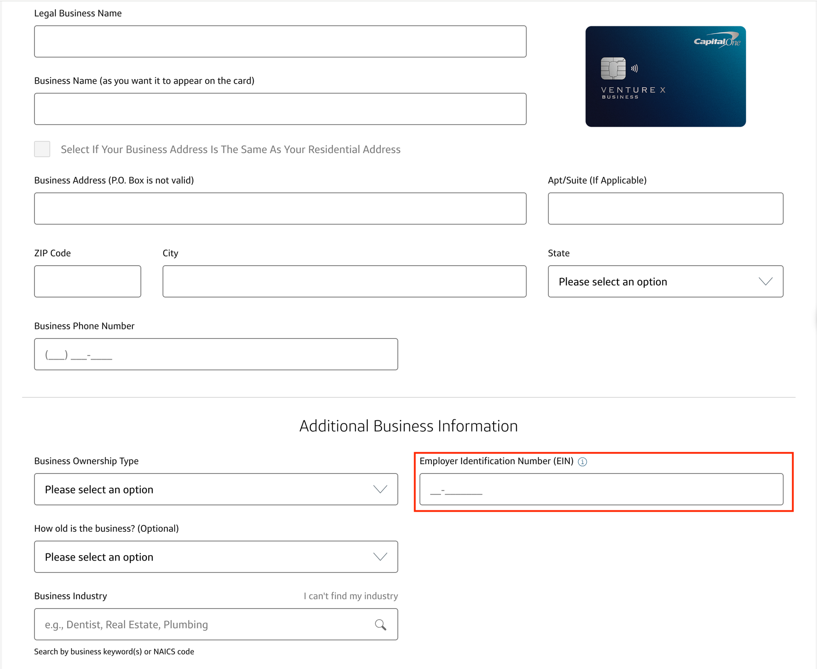Select the City input field
Image resolution: width=817 pixels, height=669 pixels.
click(x=344, y=281)
